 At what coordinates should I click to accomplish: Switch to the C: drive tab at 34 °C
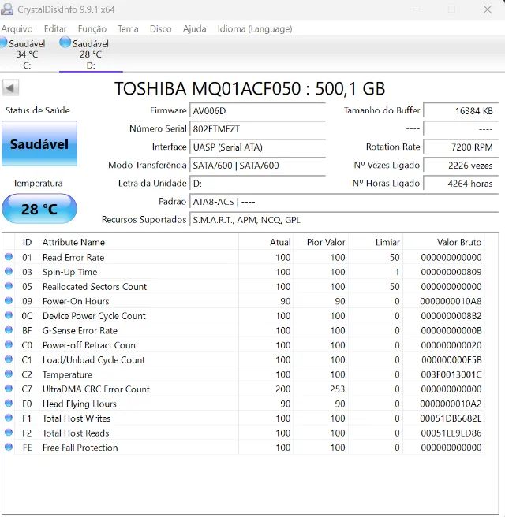coord(27,54)
